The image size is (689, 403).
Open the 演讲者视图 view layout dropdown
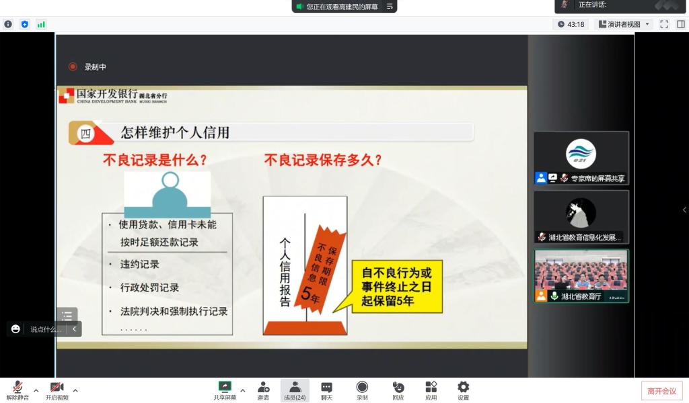[624, 24]
